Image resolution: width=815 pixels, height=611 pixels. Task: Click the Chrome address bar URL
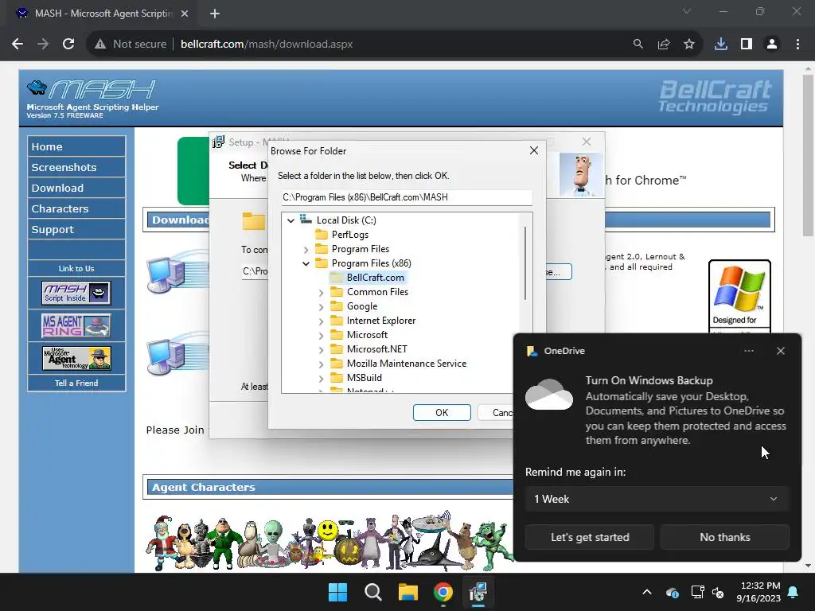coord(266,45)
